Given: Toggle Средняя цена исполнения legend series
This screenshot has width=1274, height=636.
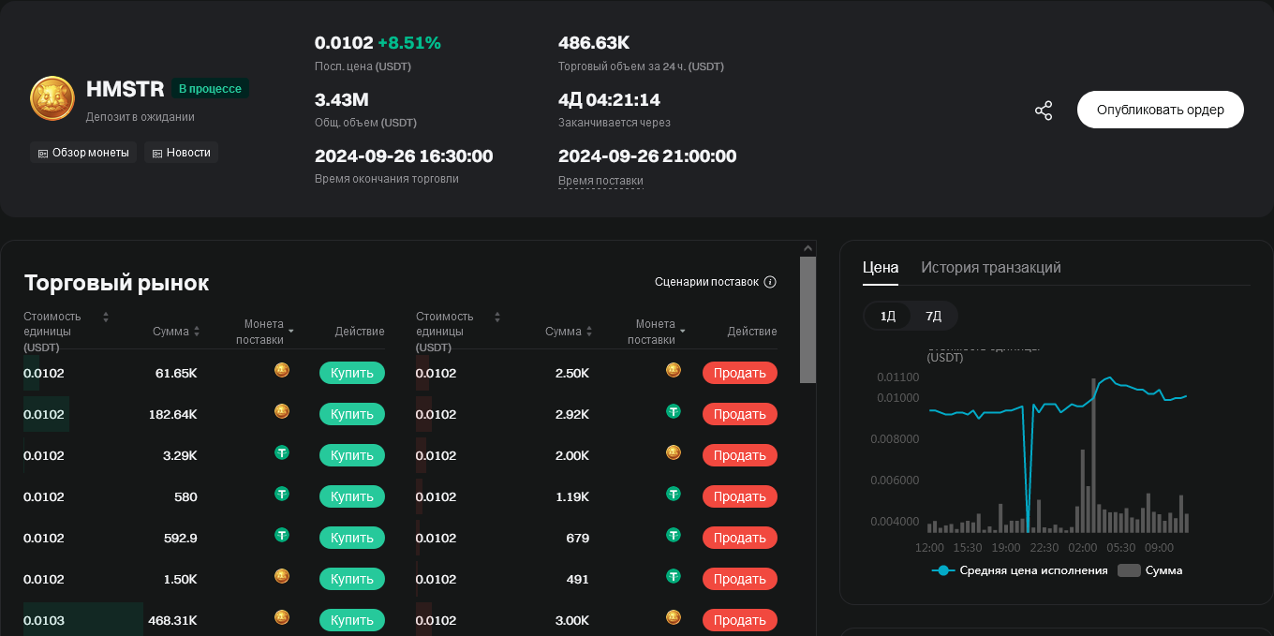Looking at the screenshot, I should 1019,570.
